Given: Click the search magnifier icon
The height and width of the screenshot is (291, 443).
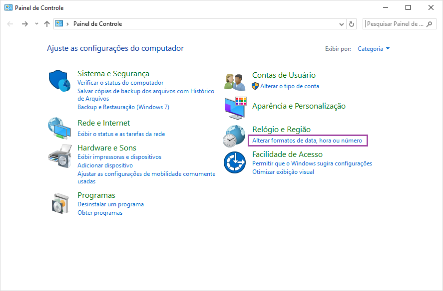Looking at the screenshot, I should [x=430, y=24].
